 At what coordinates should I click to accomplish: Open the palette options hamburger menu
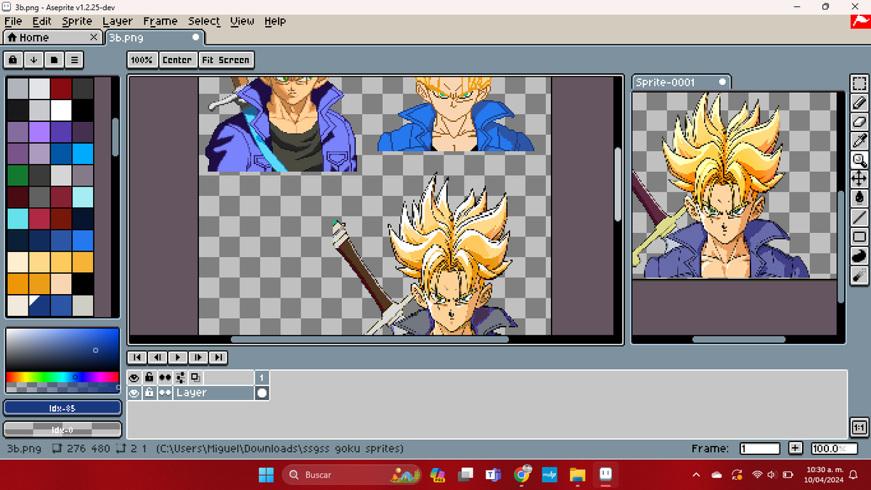click(75, 60)
